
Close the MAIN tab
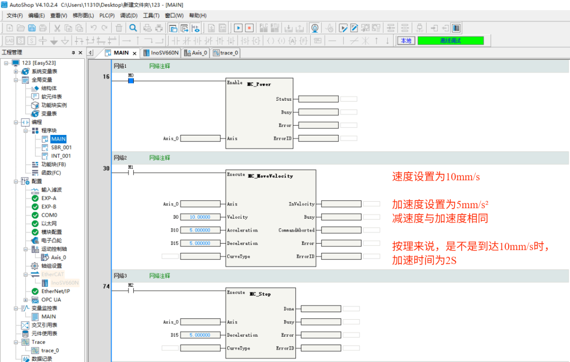pos(135,53)
